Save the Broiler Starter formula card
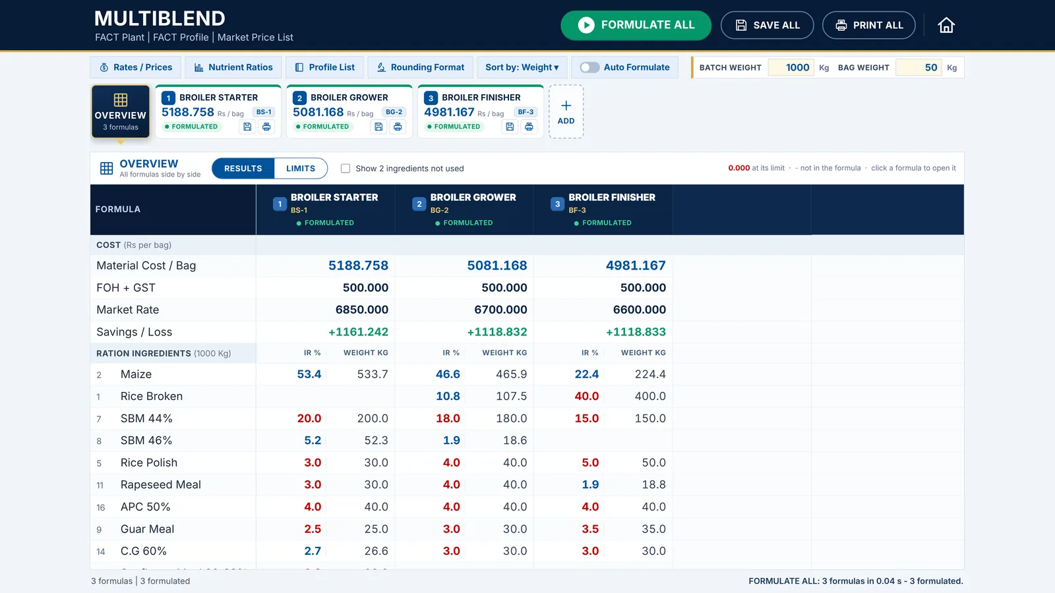Viewport: 1055px width, 593px height. [x=247, y=127]
